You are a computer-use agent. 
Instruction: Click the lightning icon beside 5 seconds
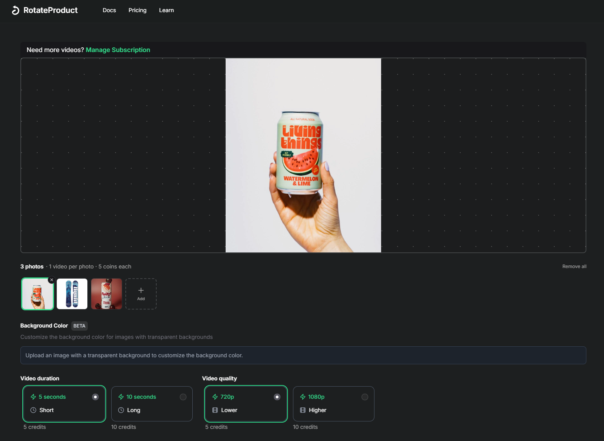pyautogui.click(x=33, y=397)
